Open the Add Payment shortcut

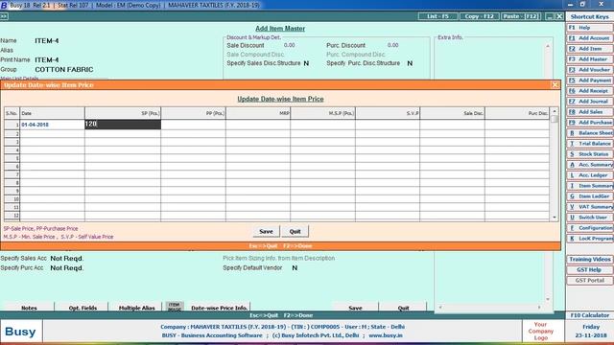pos(590,80)
